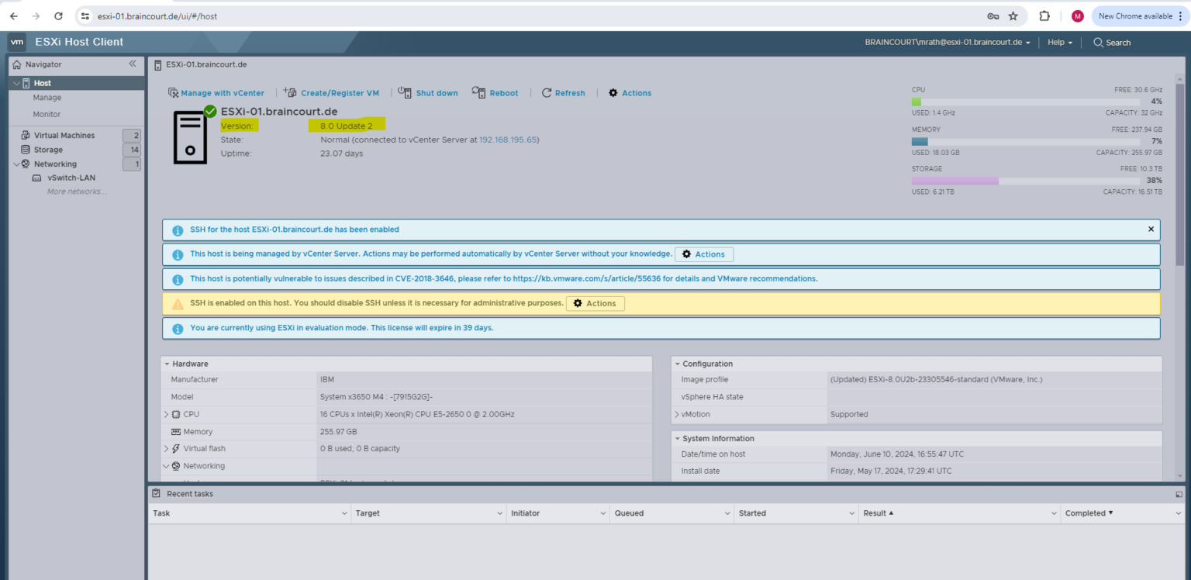Image resolution: width=1191 pixels, height=580 pixels.
Task: Click the Virtual Machines icon in the Navigator
Action: [26, 135]
